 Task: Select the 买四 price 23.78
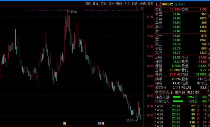pos(176,48)
